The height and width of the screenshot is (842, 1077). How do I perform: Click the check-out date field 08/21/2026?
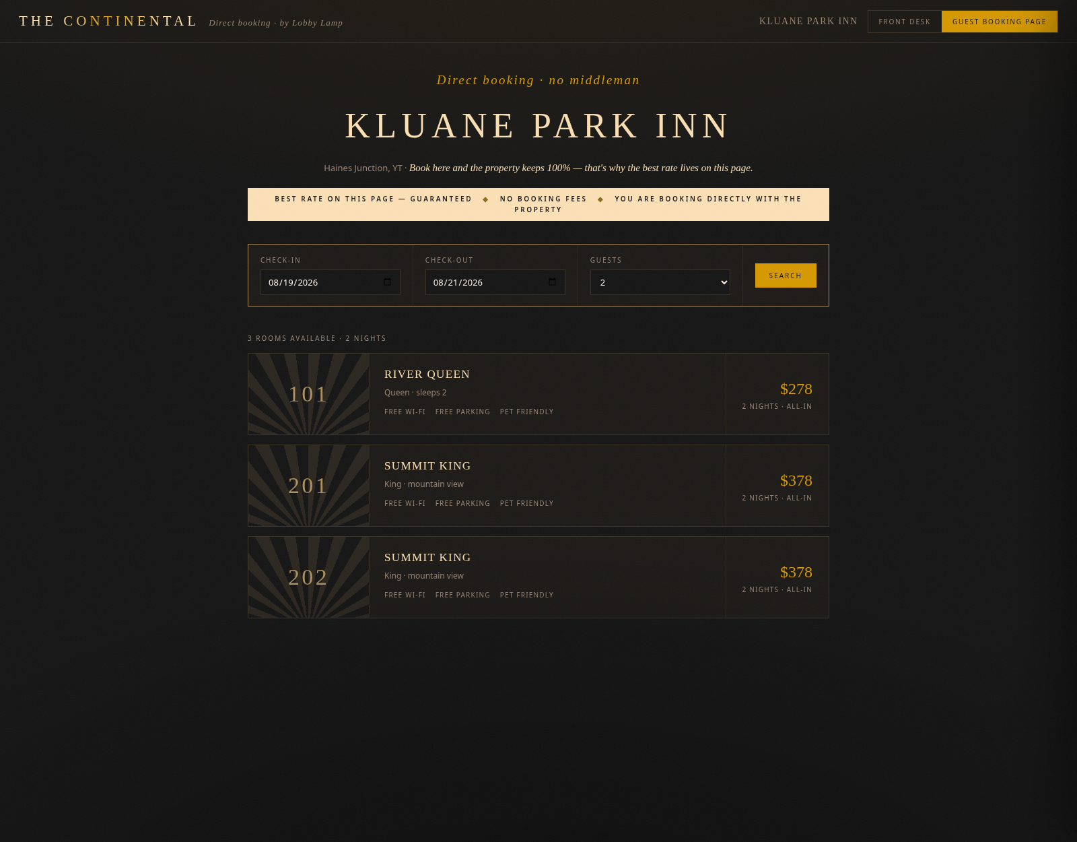point(495,282)
